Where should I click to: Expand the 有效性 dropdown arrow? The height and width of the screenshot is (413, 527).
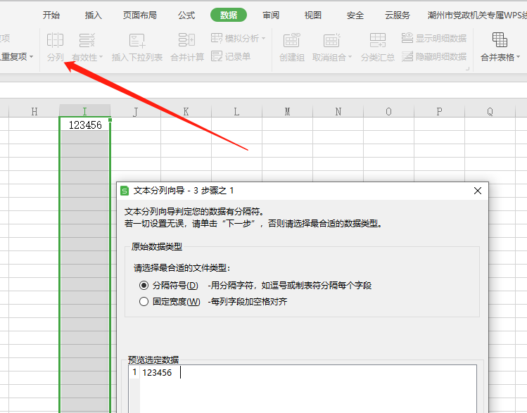101,57
